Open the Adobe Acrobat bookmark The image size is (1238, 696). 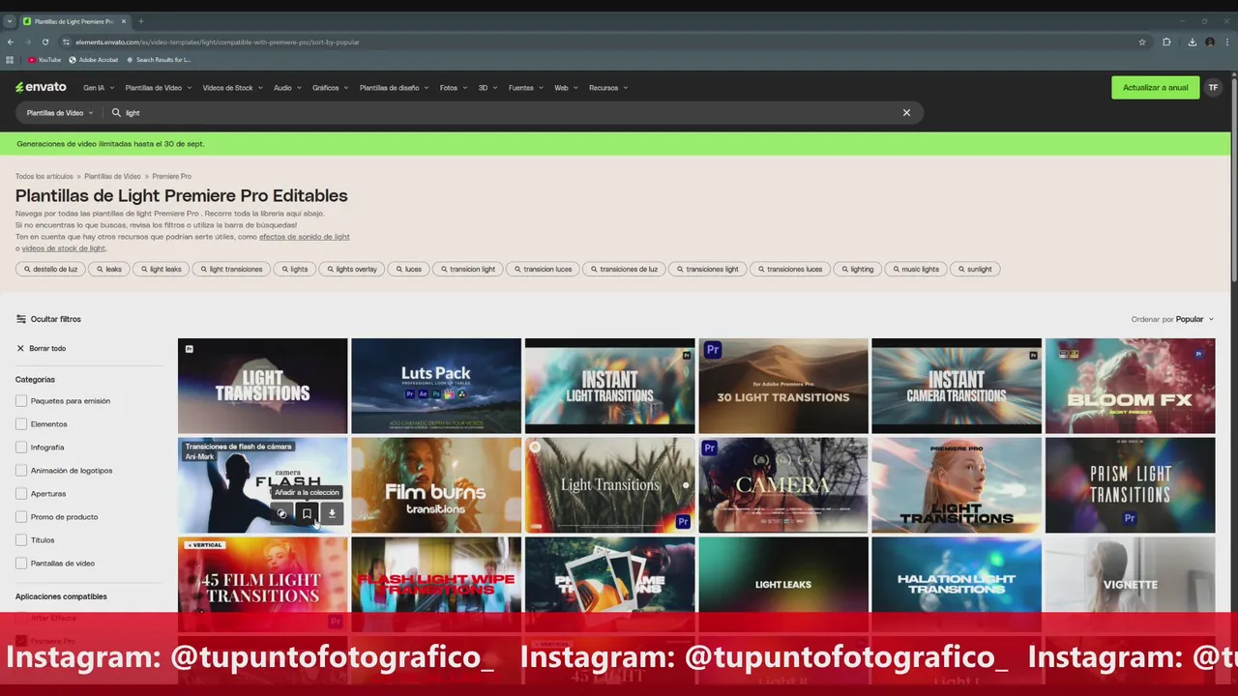point(94,60)
